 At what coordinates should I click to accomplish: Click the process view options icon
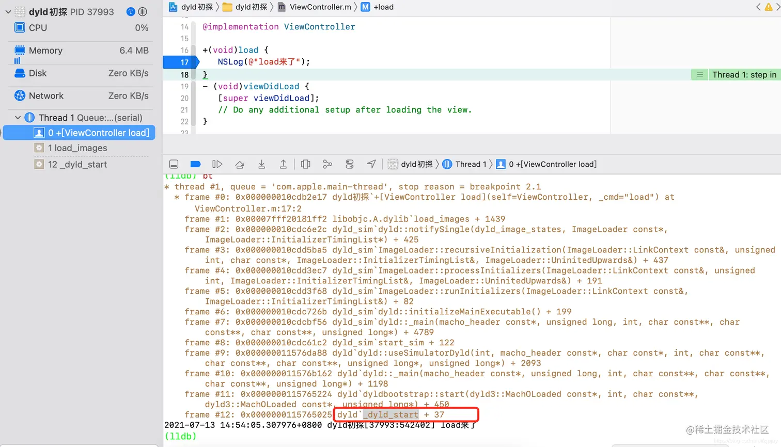coord(143,11)
